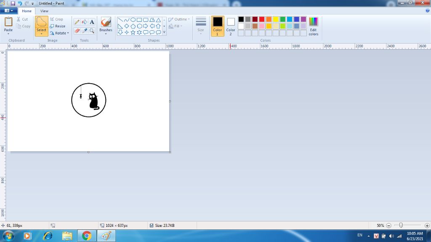431x242 pixels.
Task: Pick the yellow color swatch
Action: [276, 19]
